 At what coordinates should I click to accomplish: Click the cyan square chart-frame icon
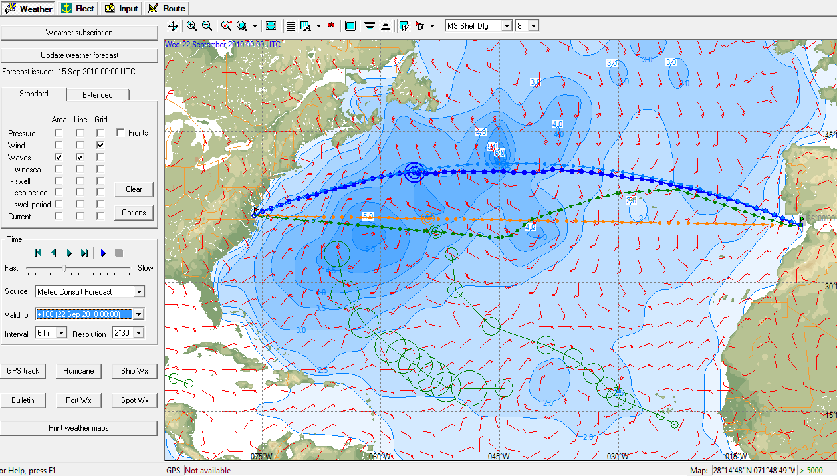(350, 26)
